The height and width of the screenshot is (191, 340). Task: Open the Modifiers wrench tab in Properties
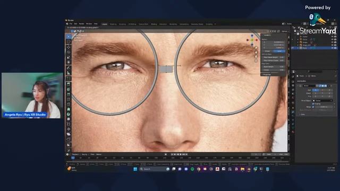point(293,112)
